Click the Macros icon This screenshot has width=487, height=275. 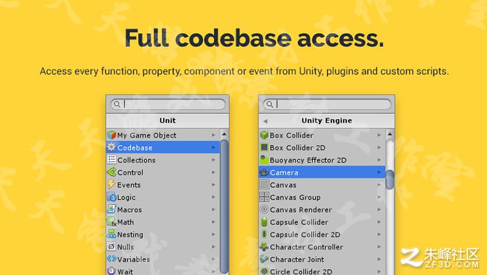[x=112, y=209]
